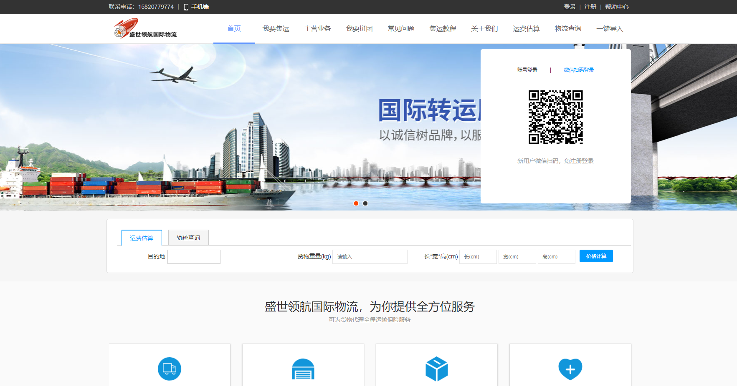Image resolution: width=737 pixels, height=386 pixels.
Task: Open 运费估算 in navigation bar
Action: click(527, 28)
